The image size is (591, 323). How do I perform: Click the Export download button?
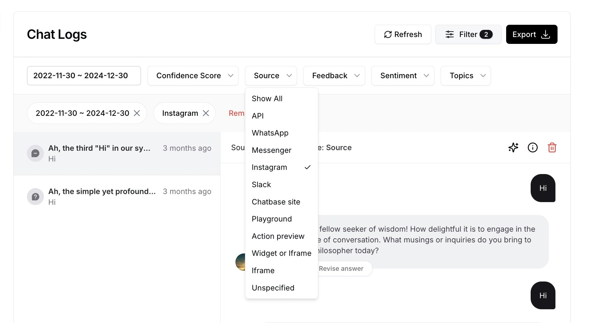click(532, 34)
